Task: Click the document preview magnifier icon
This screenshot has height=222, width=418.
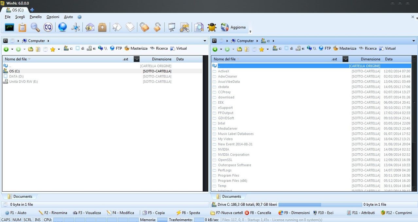Action: click(199, 27)
